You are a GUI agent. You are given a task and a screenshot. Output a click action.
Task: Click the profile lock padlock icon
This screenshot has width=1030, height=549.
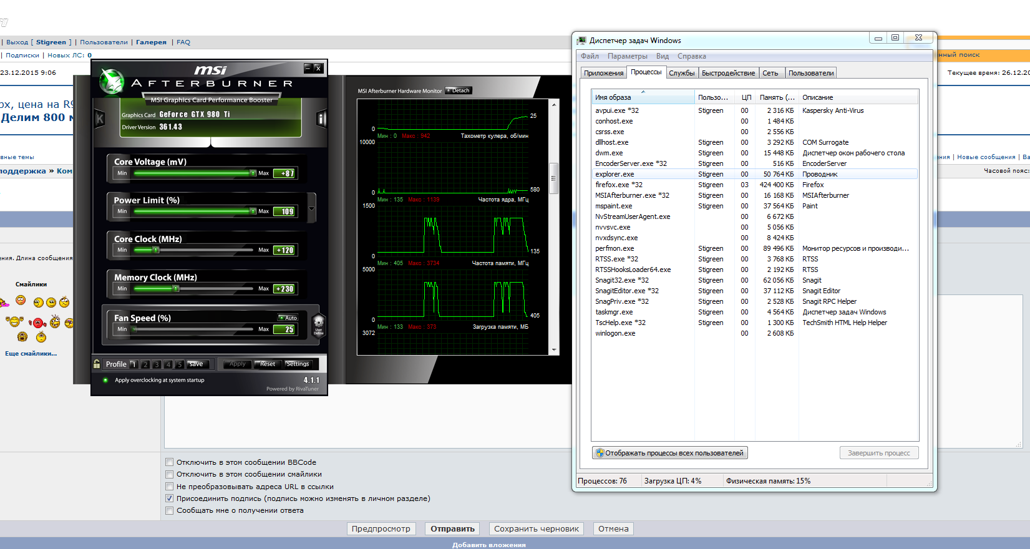(97, 364)
